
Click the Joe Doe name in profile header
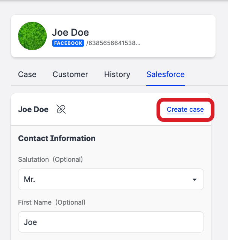[x=70, y=33]
